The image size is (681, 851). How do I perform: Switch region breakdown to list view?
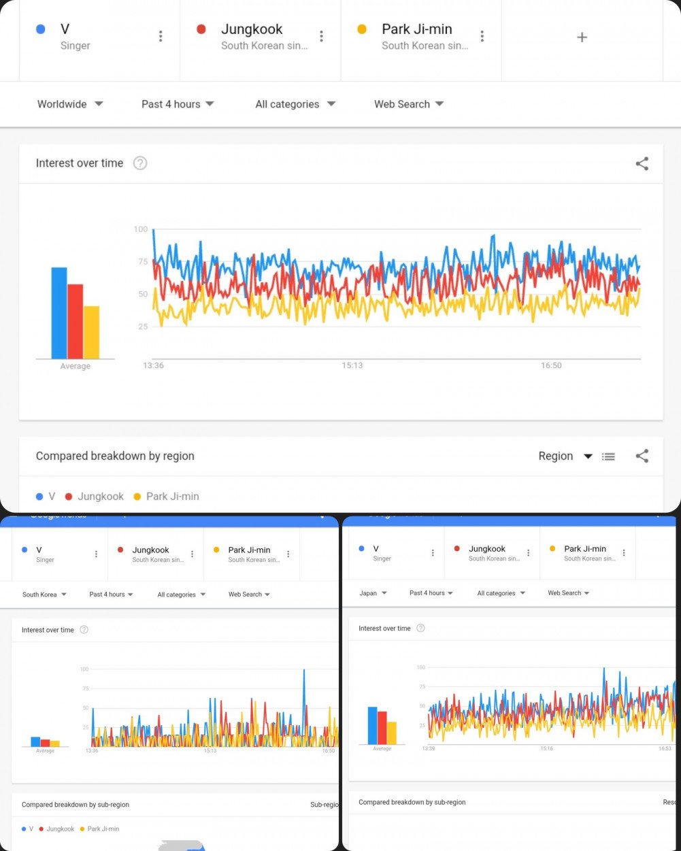point(608,456)
